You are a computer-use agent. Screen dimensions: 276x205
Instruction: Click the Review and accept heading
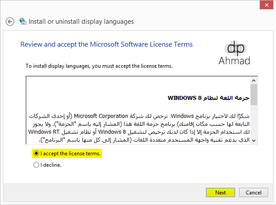(107, 44)
